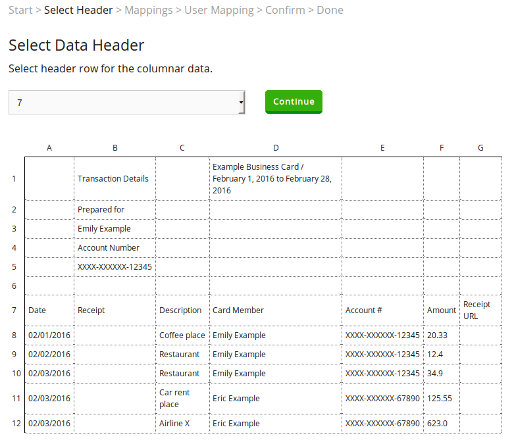The height and width of the screenshot is (446, 514).
Task: Click the Coffee place description cell
Action: coord(182,335)
